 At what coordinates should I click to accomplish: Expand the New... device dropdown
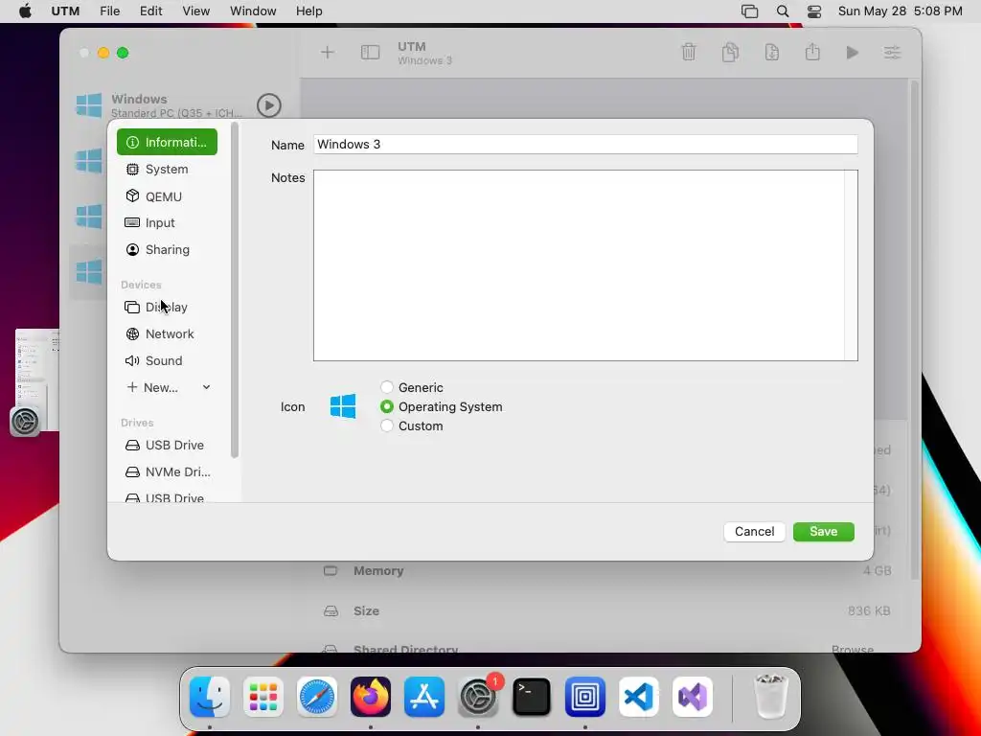pyautogui.click(x=167, y=388)
